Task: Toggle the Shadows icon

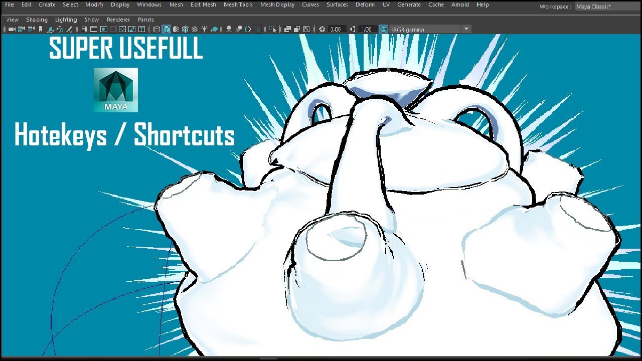Action: coord(214,29)
